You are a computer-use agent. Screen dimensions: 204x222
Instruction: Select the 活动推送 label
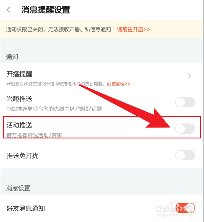[19, 125]
